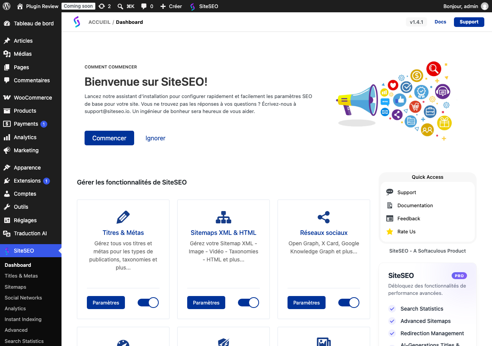492x346 pixels.
Task: Disable the Réseaux sociaux feature switch
Action: tap(349, 303)
